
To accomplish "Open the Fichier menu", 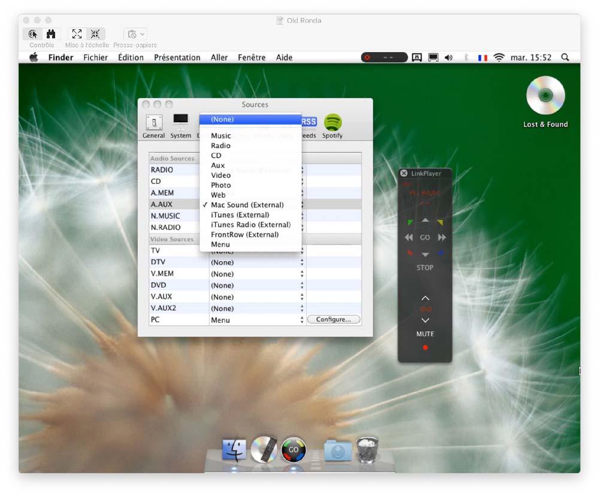I will tap(95, 58).
